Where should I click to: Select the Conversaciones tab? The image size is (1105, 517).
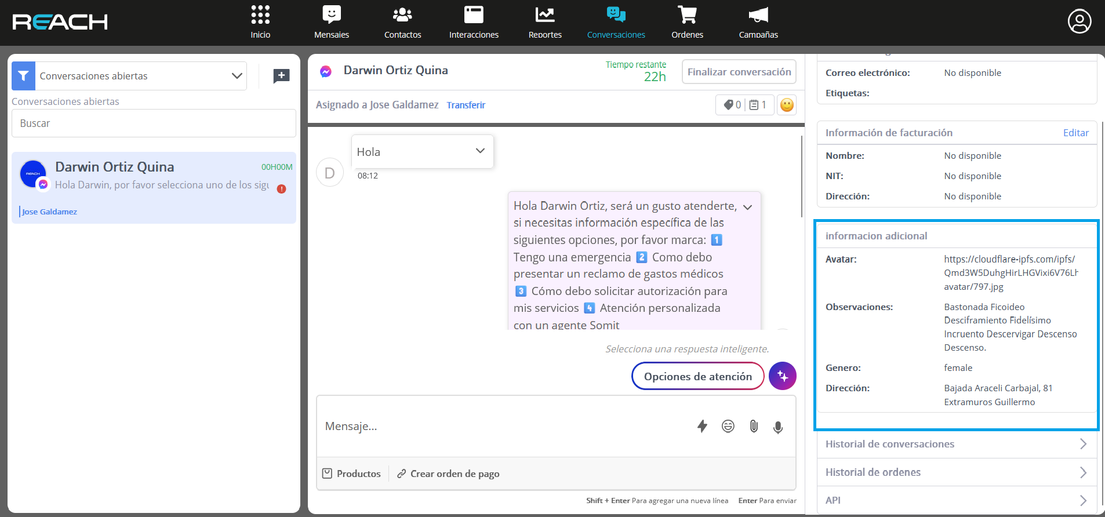616,22
